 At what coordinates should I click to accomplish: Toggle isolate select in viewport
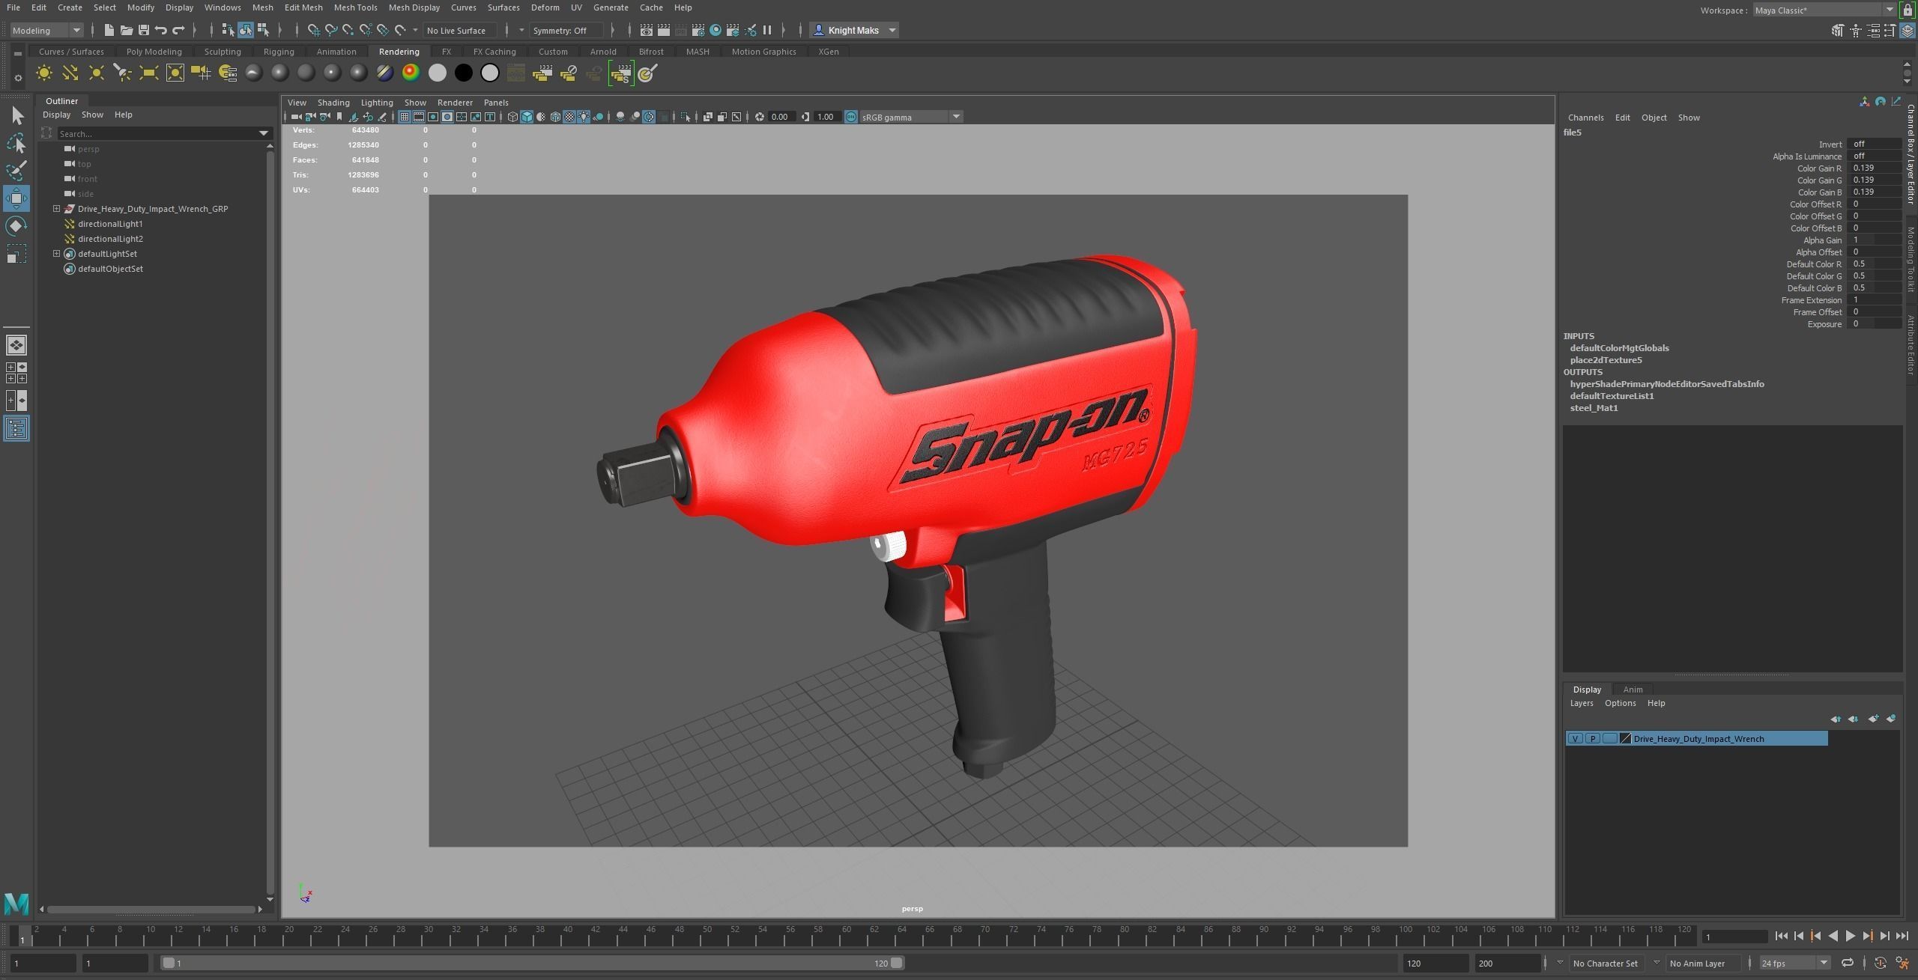click(686, 117)
